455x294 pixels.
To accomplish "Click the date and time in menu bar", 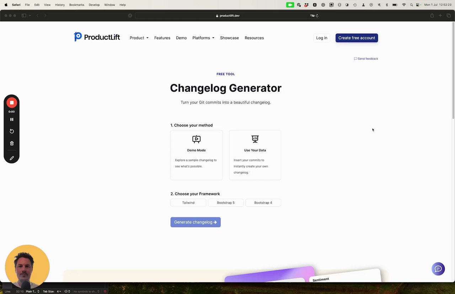I will (438, 5).
